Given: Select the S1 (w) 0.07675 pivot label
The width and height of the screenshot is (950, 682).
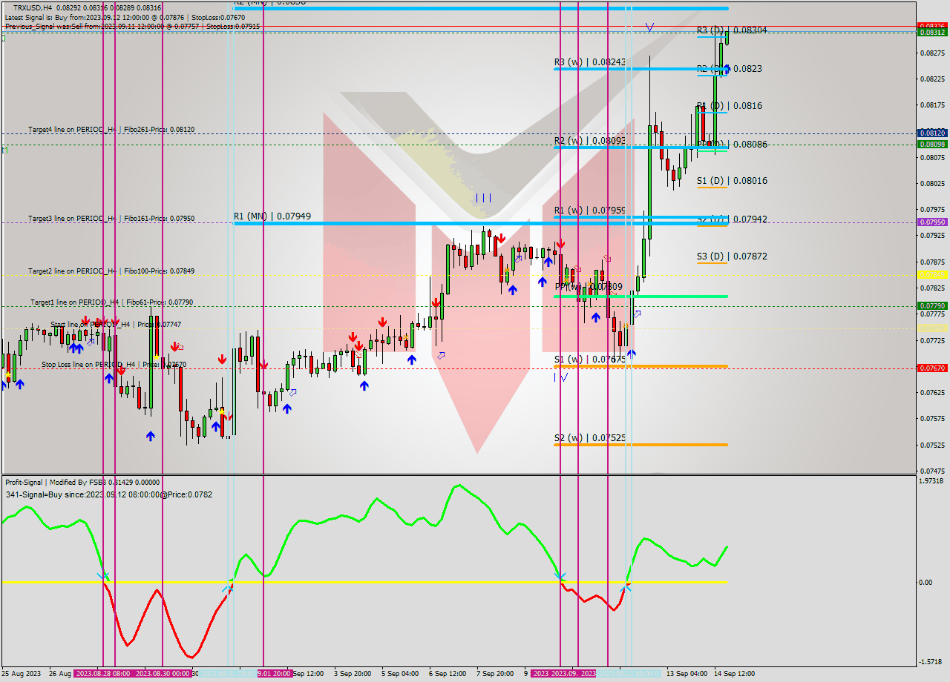Looking at the screenshot, I should pos(590,359).
